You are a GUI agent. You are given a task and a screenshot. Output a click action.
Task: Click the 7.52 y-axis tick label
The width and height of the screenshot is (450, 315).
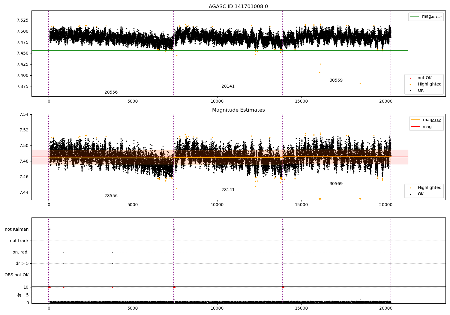24,130
